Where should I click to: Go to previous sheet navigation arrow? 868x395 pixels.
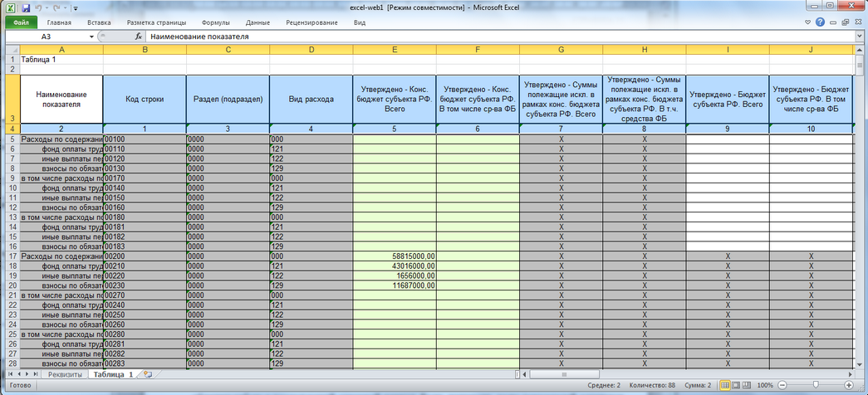pos(21,374)
